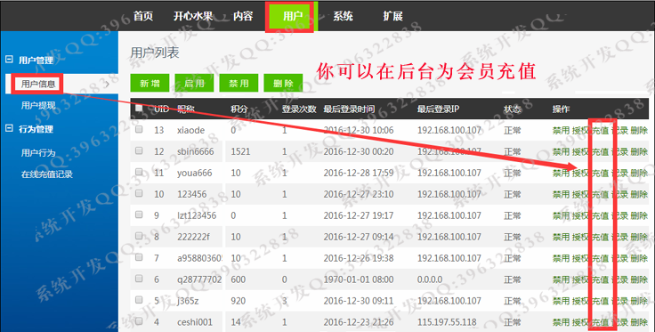Check the box for user q28777702

(139, 279)
